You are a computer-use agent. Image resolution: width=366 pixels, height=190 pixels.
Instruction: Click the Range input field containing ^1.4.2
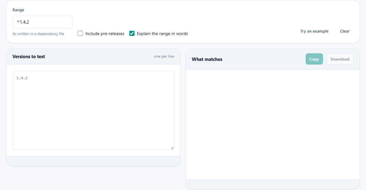[x=43, y=22]
